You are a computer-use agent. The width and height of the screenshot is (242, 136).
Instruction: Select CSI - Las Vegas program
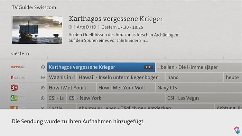(204, 98)
